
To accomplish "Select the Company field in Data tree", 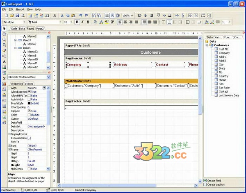I will click(224, 53).
